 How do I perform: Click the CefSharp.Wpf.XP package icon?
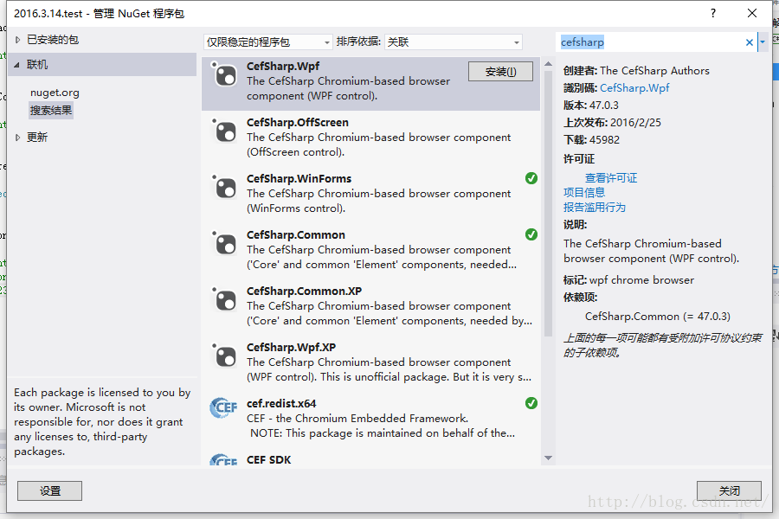point(224,356)
